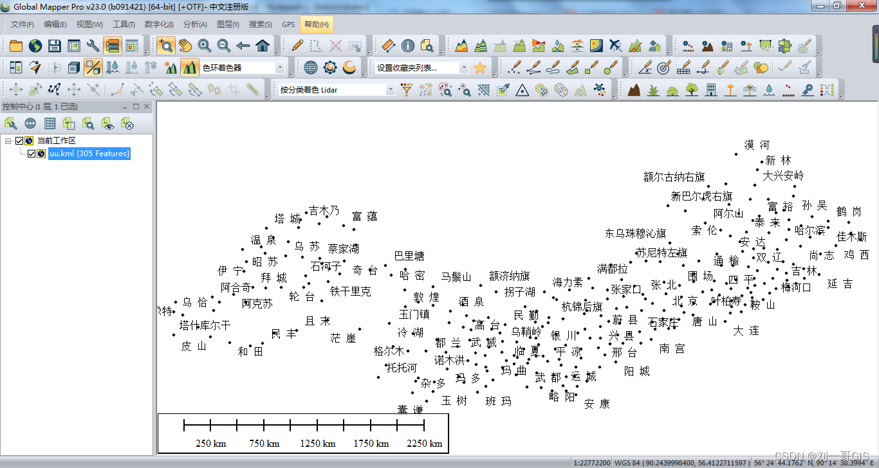
Task: Open the 分析(A) menu
Action: [x=195, y=24]
